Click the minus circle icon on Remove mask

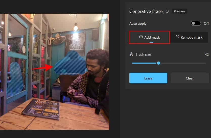coord(177,37)
